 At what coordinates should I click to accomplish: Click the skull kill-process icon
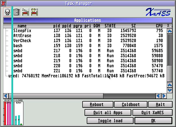point(8,12)
